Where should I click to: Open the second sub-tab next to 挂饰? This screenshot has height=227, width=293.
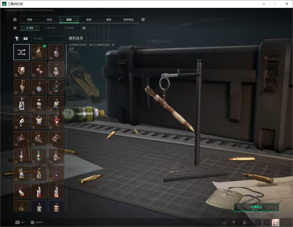50,28
